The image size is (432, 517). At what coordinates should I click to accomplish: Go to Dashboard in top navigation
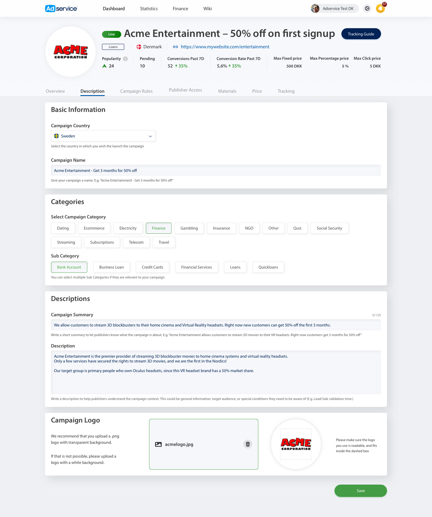pyautogui.click(x=114, y=9)
